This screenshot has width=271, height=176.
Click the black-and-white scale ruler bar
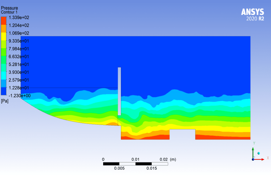[135, 164]
